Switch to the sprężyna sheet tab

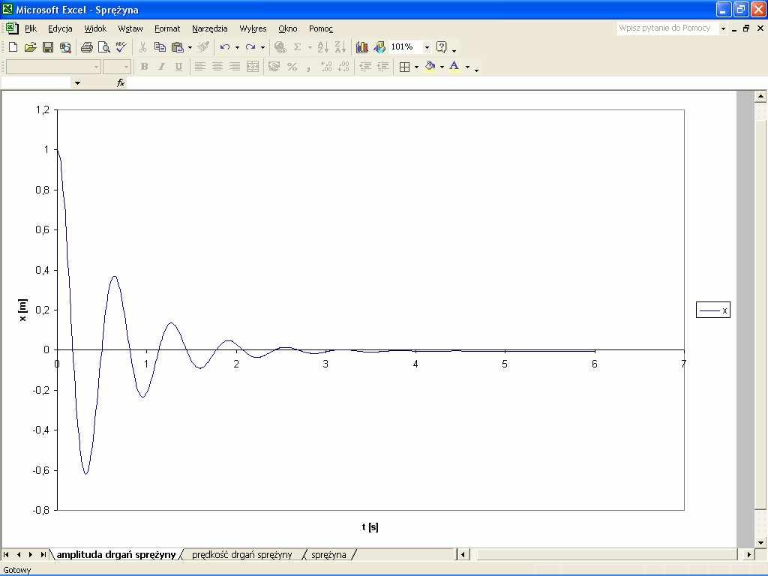coord(328,555)
